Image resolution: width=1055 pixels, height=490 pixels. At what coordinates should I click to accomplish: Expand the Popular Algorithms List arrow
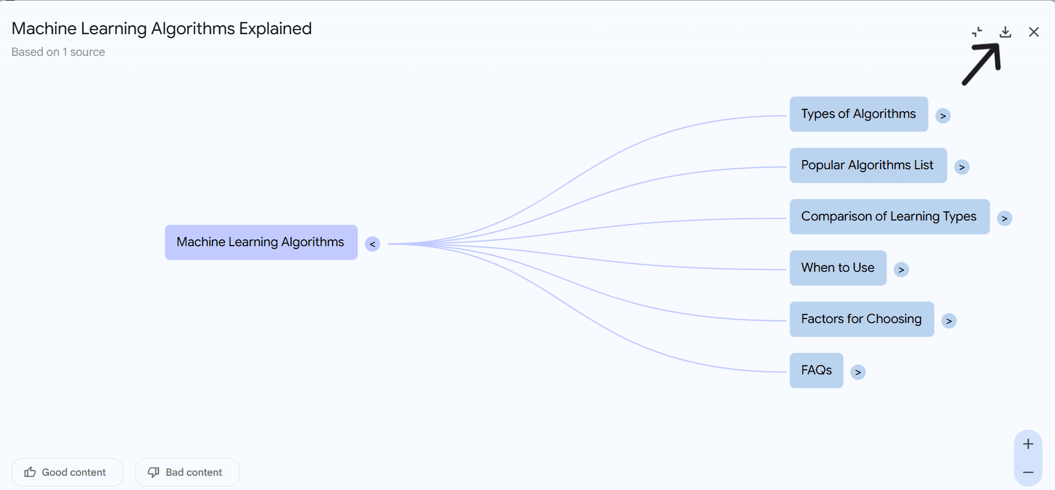(962, 167)
